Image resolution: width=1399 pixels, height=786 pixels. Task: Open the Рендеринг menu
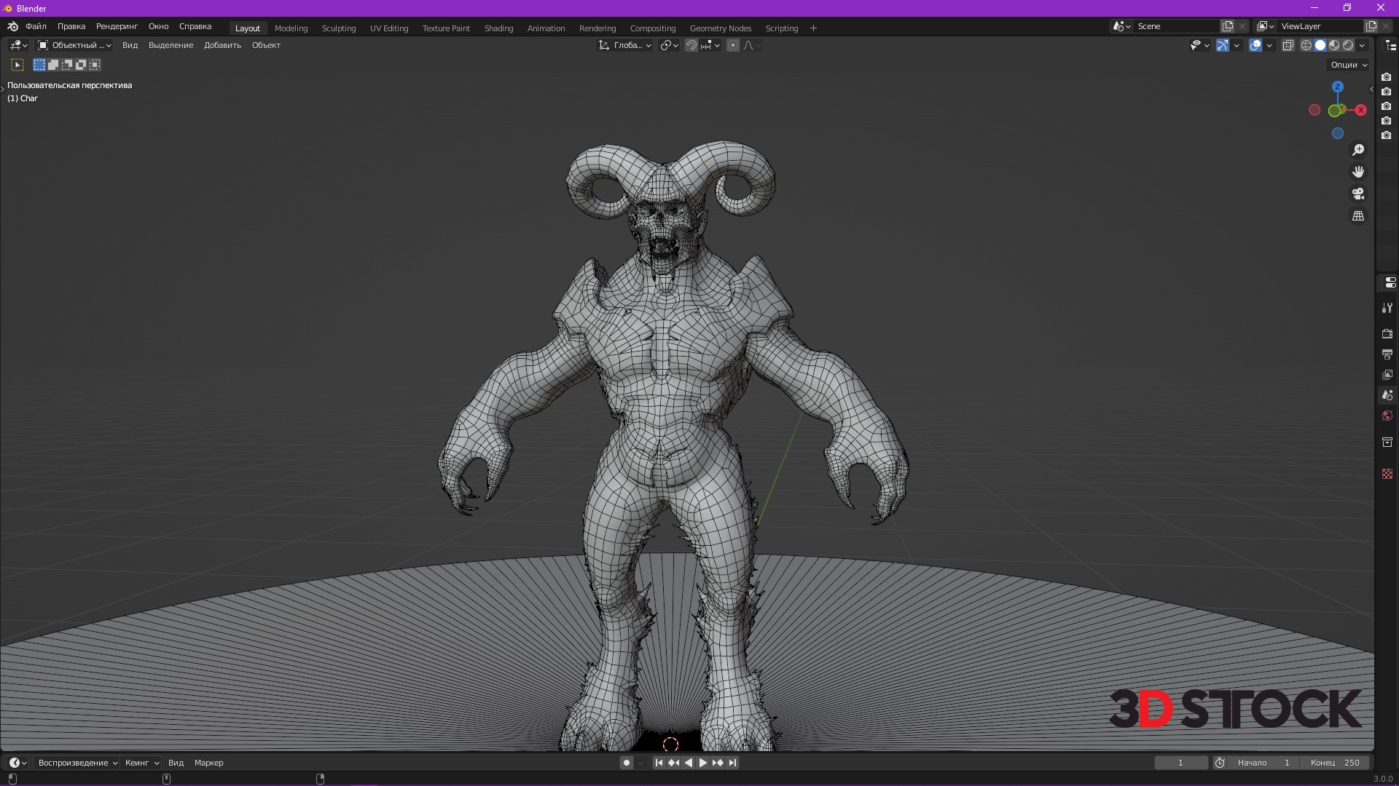pyautogui.click(x=117, y=26)
